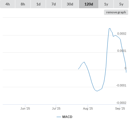Choose the 1d time range tab
This screenshot has width=129, height=124.
pos(38,4)
